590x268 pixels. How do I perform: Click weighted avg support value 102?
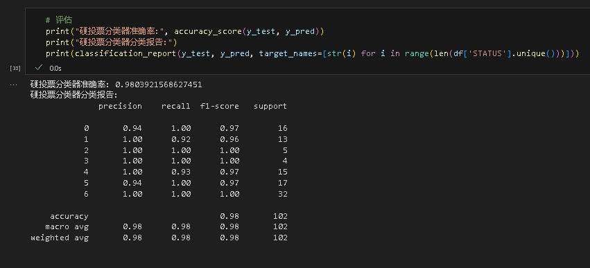(x=280, y=238)
